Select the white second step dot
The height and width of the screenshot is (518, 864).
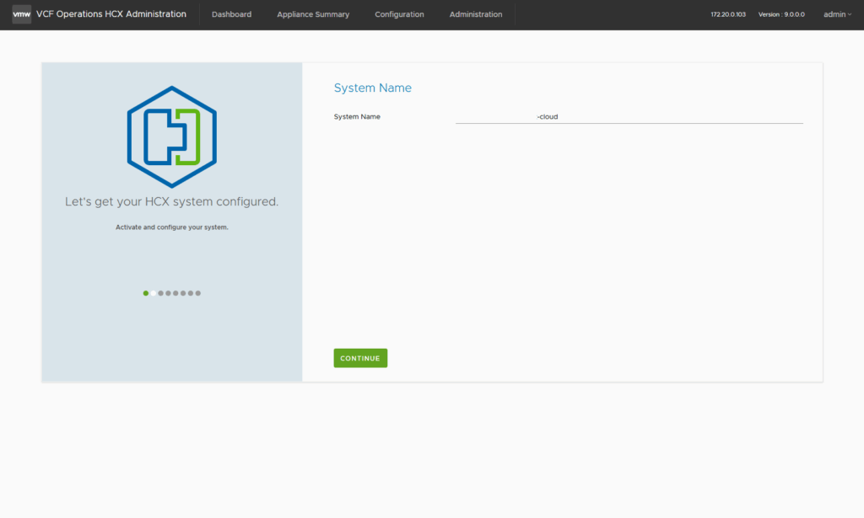click(x=154, y=293)
